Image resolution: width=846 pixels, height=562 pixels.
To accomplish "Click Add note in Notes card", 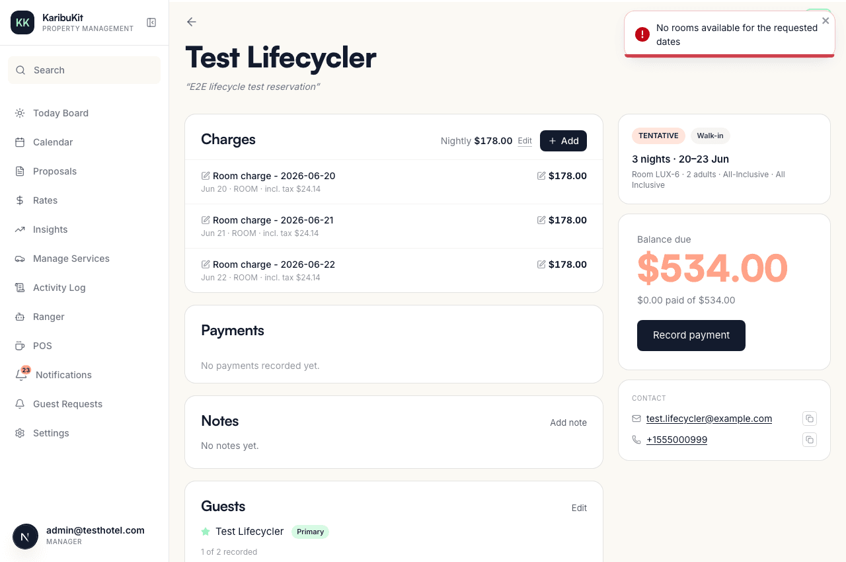I will [x=568, y=422].
